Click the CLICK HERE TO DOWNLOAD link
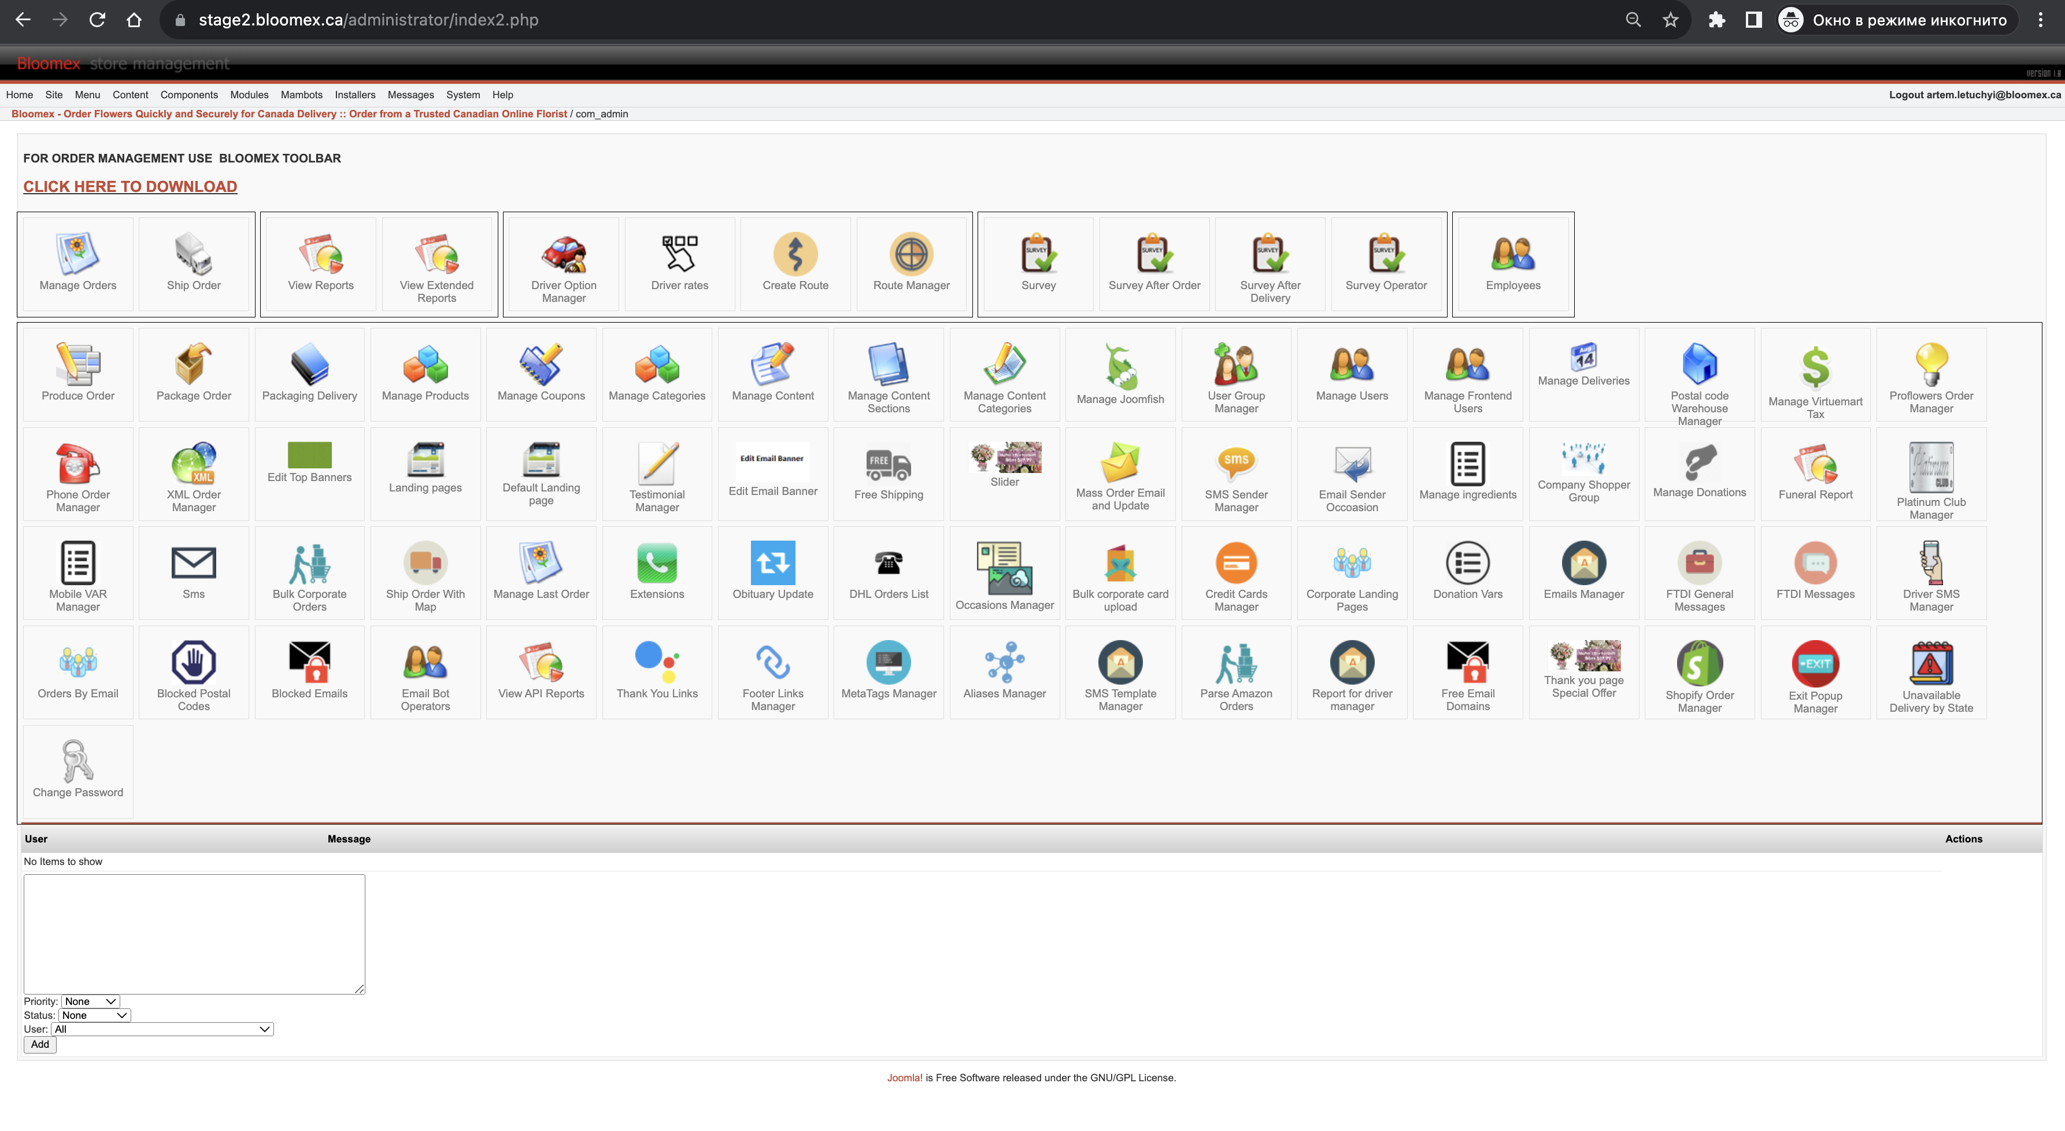The height and width of the screenshot is (1131, 2065). 130,186
